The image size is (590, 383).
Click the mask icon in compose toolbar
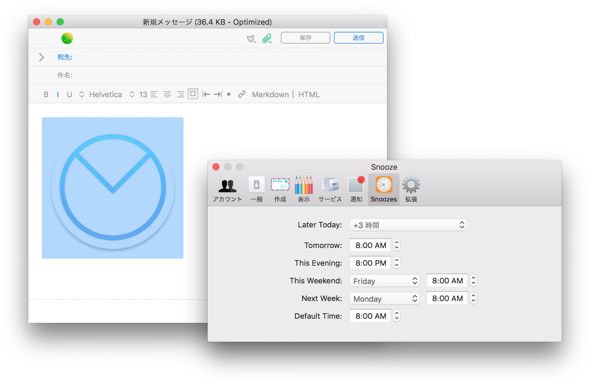click(x=251, y=39)
